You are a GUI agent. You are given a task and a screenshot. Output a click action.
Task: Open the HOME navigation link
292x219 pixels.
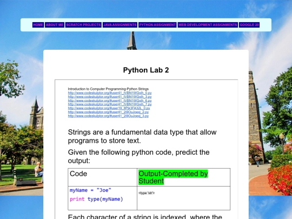click(x=38, y=25)
